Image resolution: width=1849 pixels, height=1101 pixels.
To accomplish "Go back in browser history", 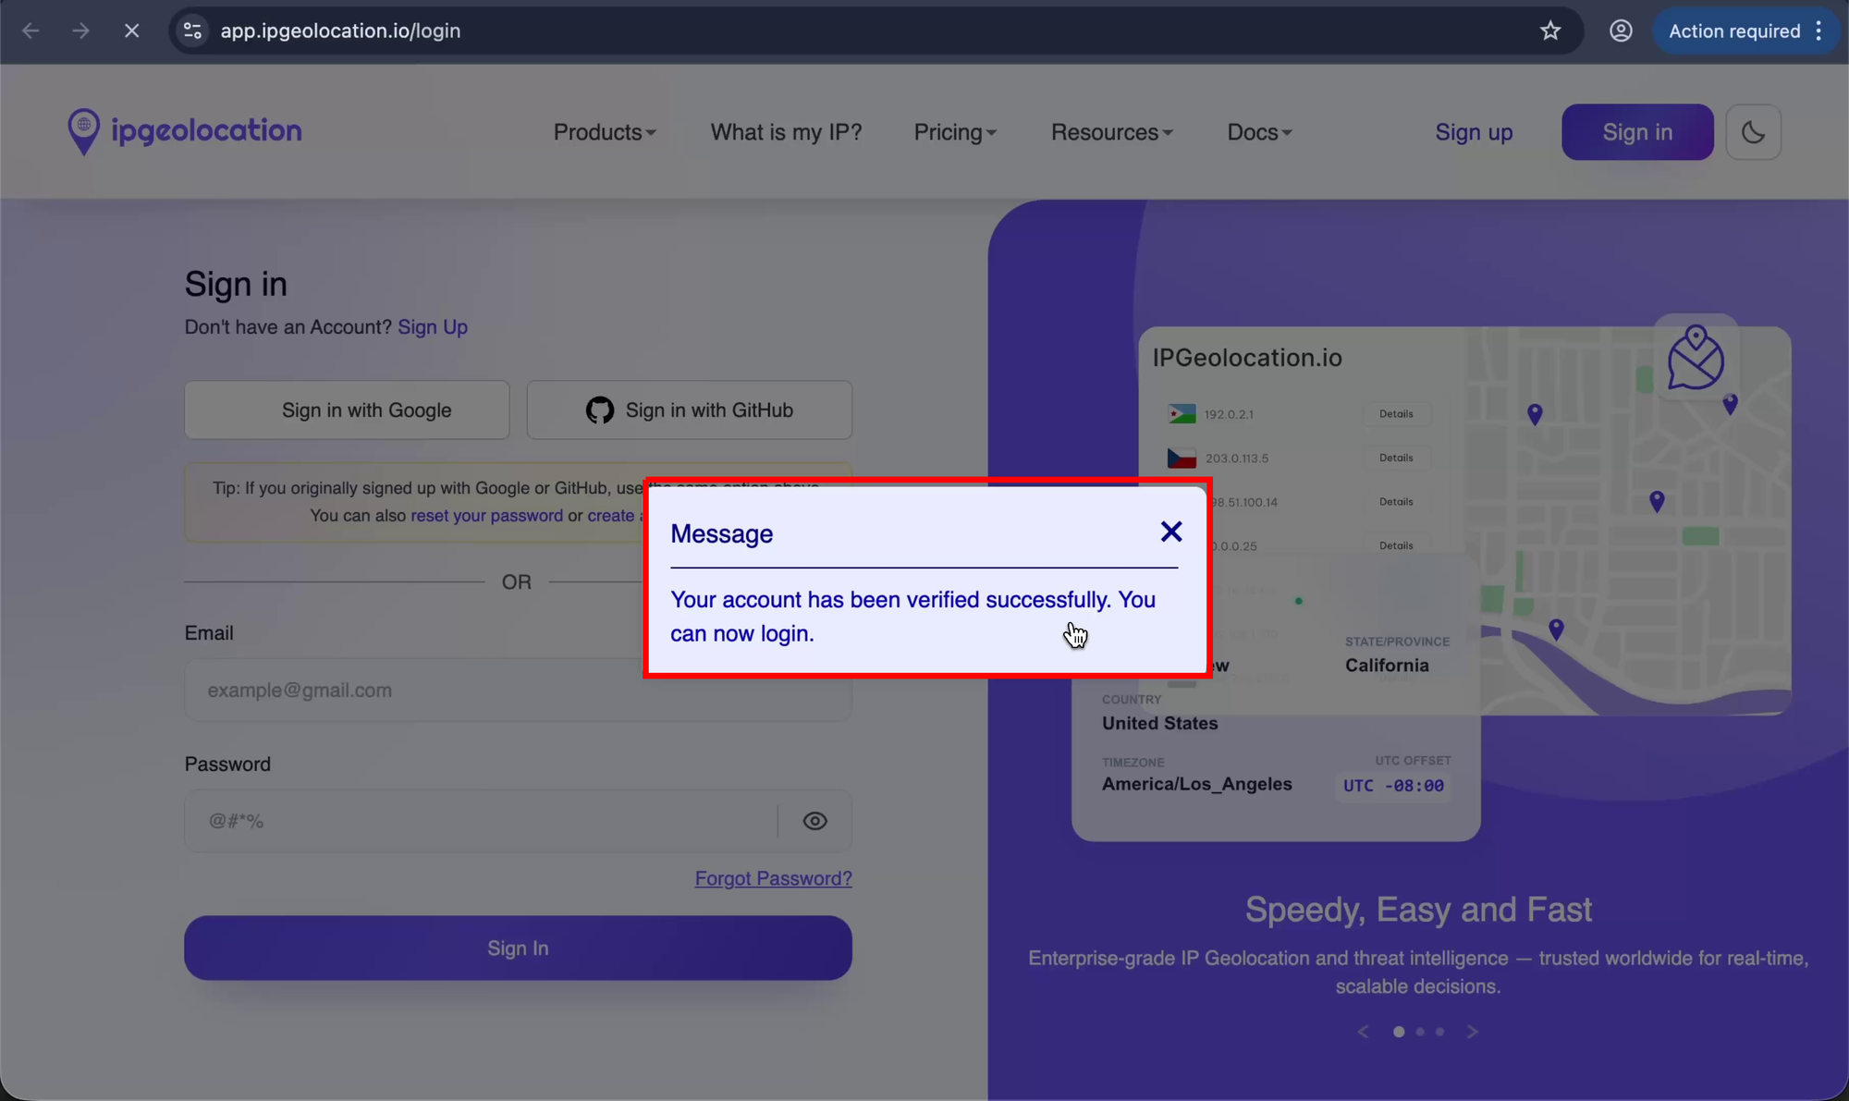I will [31, 31].
